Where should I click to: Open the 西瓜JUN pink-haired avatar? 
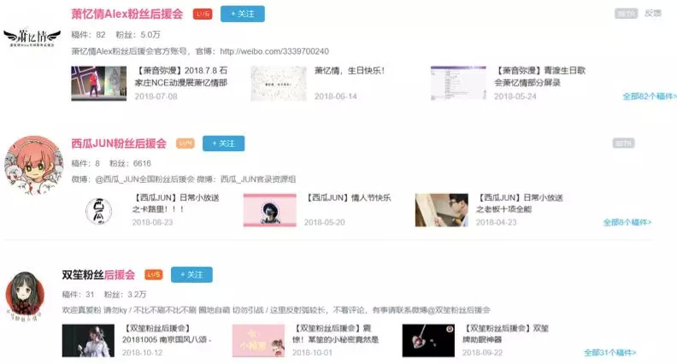(33, 166)
